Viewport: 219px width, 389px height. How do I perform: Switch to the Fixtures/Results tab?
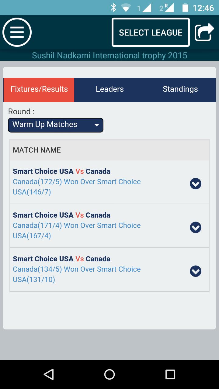(39, 89)
